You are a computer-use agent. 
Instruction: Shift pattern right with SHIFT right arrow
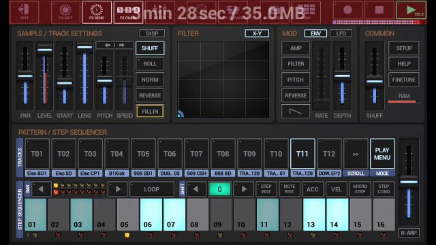244,189
